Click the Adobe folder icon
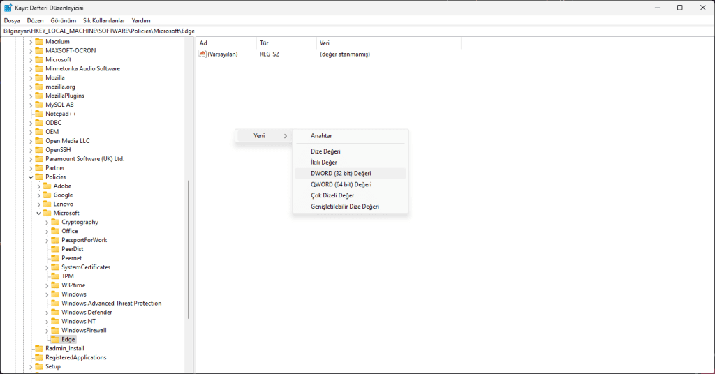 47,186
